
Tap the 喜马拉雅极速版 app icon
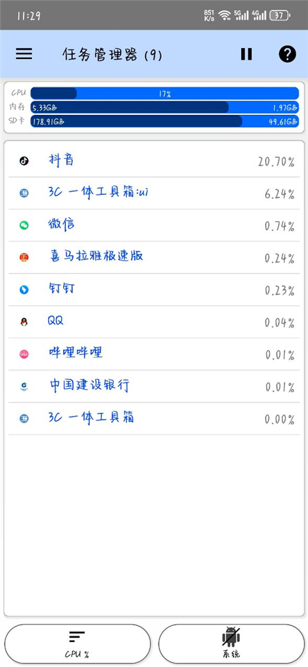pos(24,257)
